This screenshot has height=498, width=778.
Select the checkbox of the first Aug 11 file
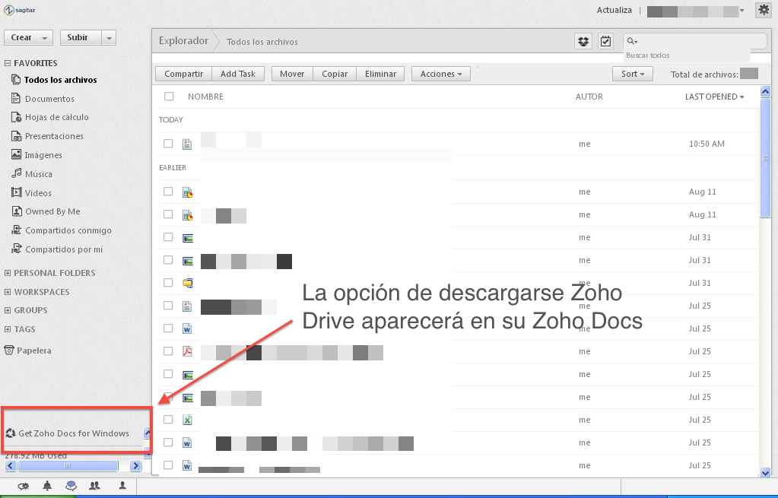[x=168, y=192]
